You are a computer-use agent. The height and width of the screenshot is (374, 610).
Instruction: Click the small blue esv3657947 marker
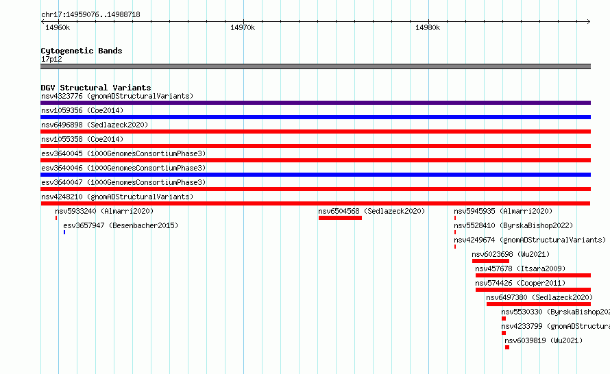tap(64, 232)
